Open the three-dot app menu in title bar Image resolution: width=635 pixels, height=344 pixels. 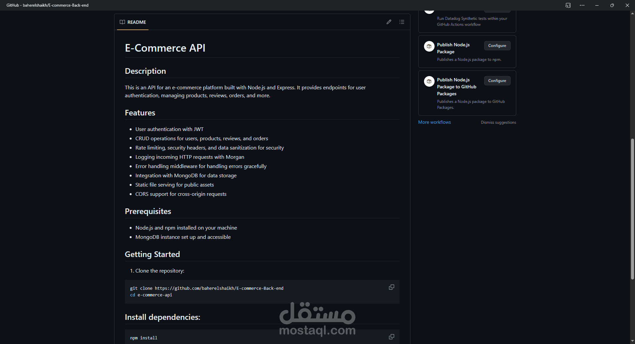[x=582, y=5]
